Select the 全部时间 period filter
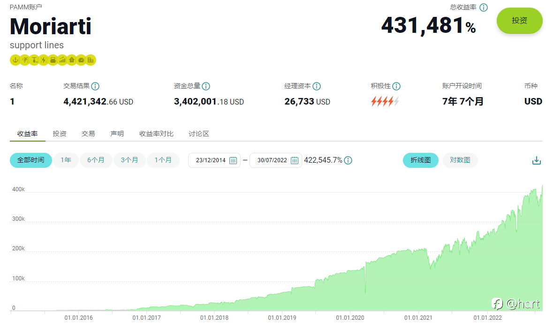This screenshot has width=546, height=323. 30,160
